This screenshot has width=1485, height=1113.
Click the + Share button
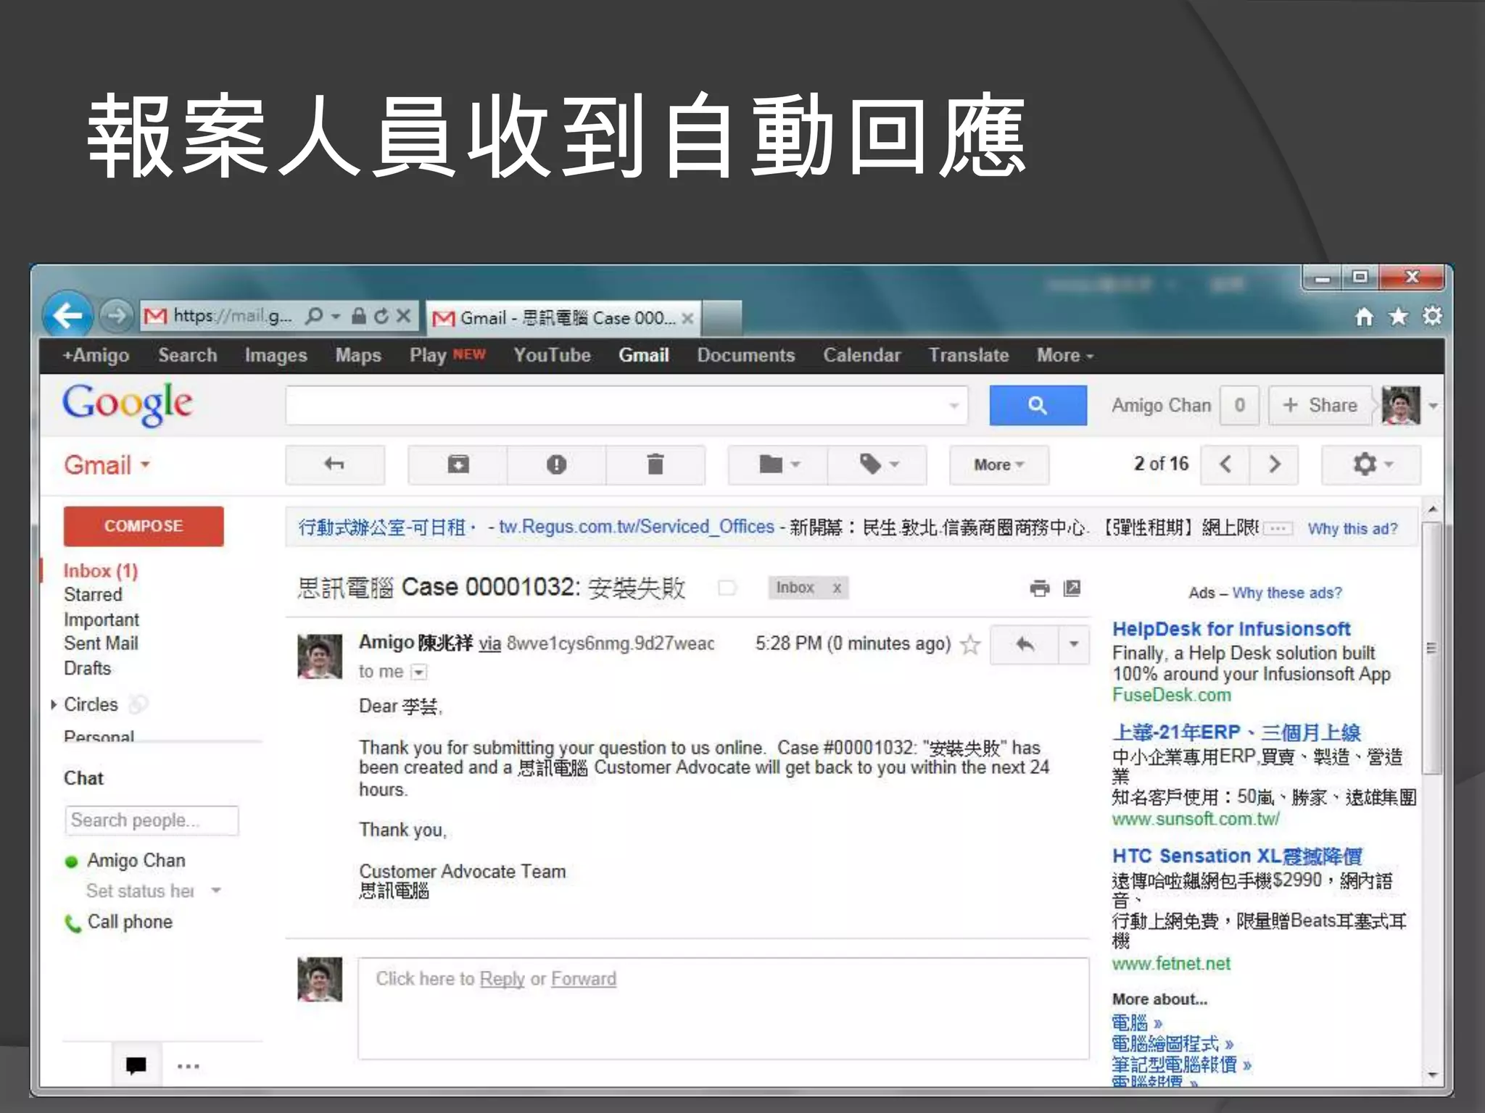click(x=1320, y=405)
